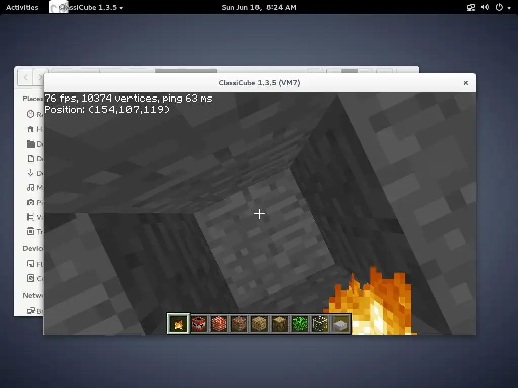Viewport: 518px width, 388px height.
Task: Go to Home in the Files sidebar
Action: point(34,129)
